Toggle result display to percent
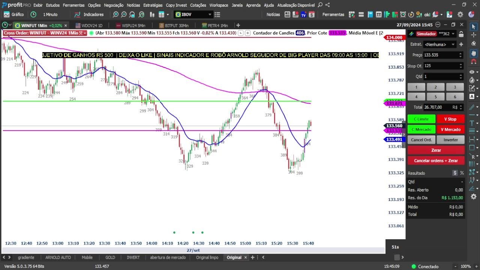This screenshot has height=270, width=480. coord(462,173)
